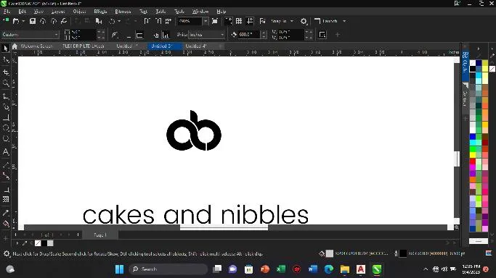Screen dimensions: 496x278
Task: Click the cakes and nibbles text object
Action: (x=195, y=214)
